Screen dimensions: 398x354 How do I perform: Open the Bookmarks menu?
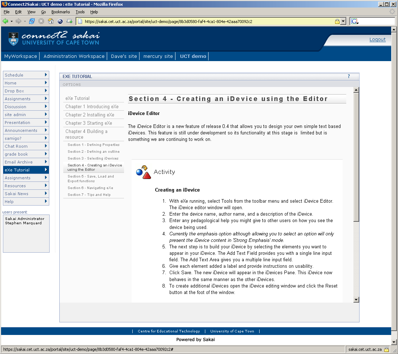point(61,12)
